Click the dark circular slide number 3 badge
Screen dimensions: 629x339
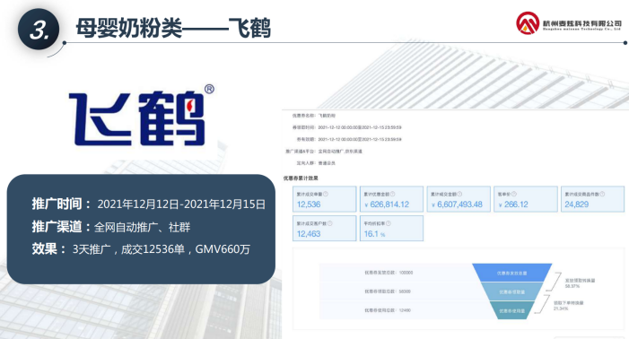[39, 30]
